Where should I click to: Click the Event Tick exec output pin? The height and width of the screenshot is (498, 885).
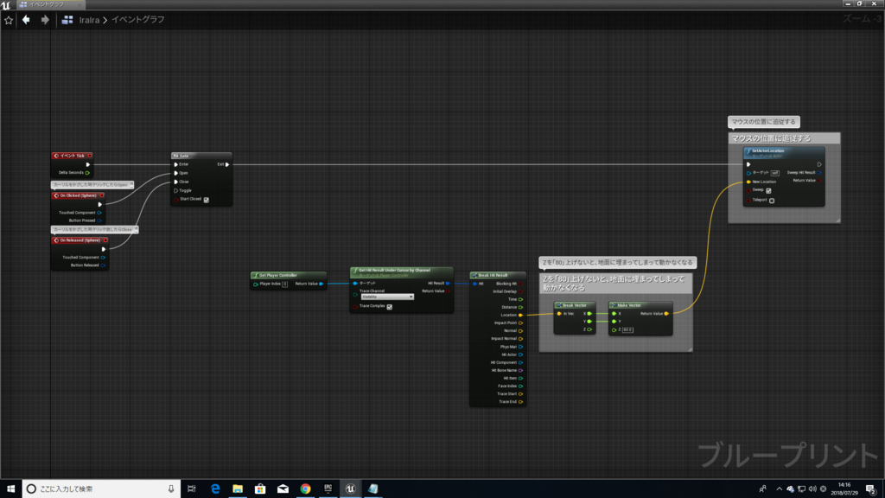coord(88,164)
